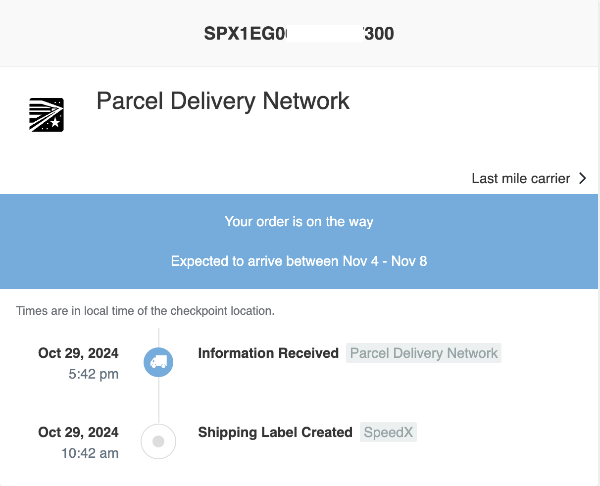
Task: Click the vertical timeline line between checkpoints
Action: (x=158, y=400)
